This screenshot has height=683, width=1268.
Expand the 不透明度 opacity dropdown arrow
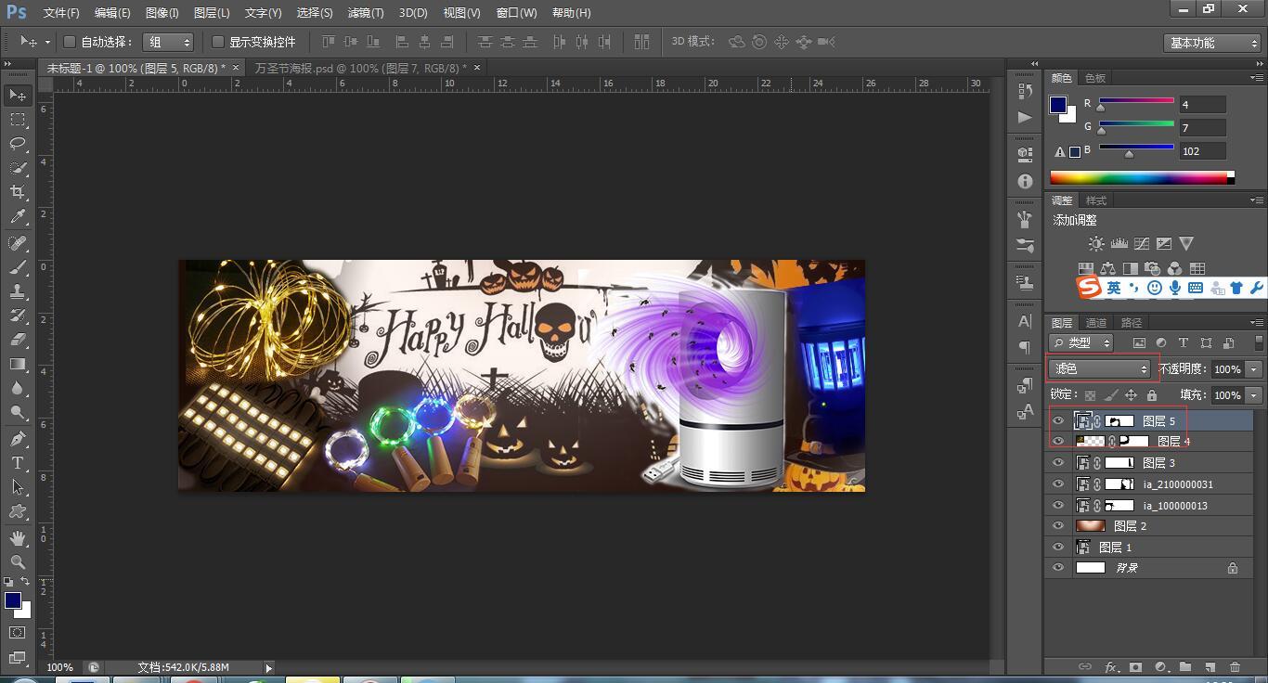[1254, 369]
